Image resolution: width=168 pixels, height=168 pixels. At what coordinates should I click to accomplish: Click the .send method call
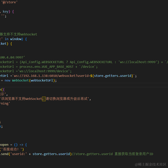[4, 154]
